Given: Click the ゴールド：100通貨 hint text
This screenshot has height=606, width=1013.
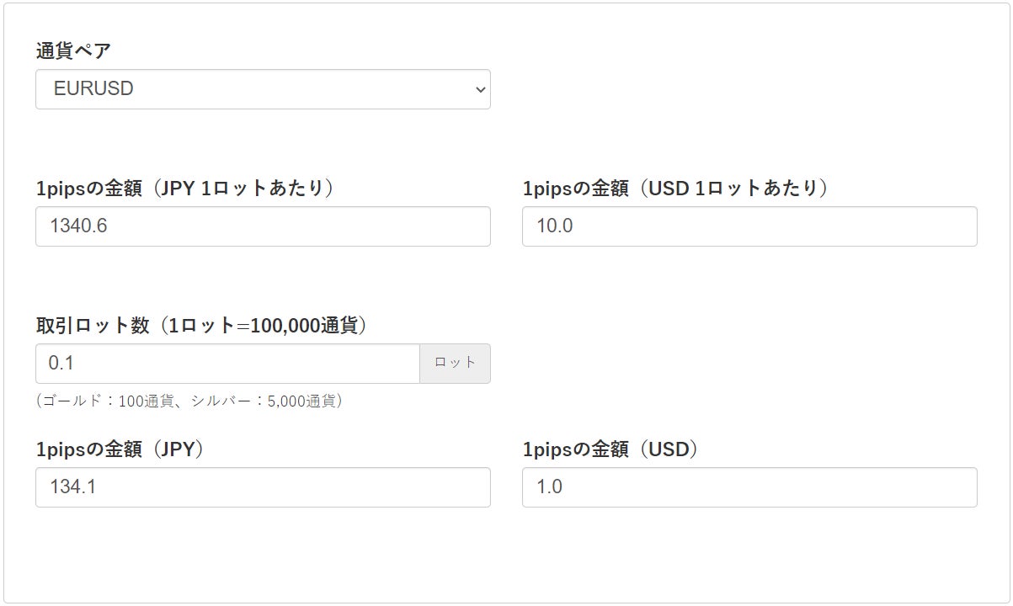Looking at the screenshot, I should point(109,401).
